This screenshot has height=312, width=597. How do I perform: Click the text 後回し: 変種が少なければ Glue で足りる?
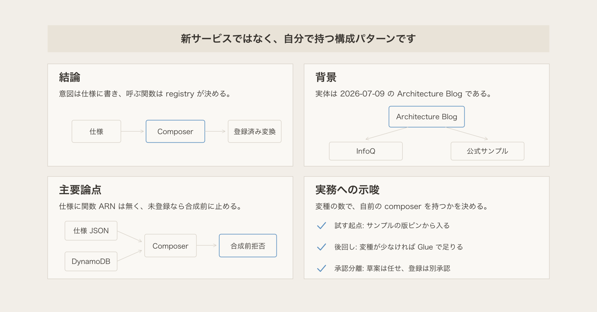[399, 247]
